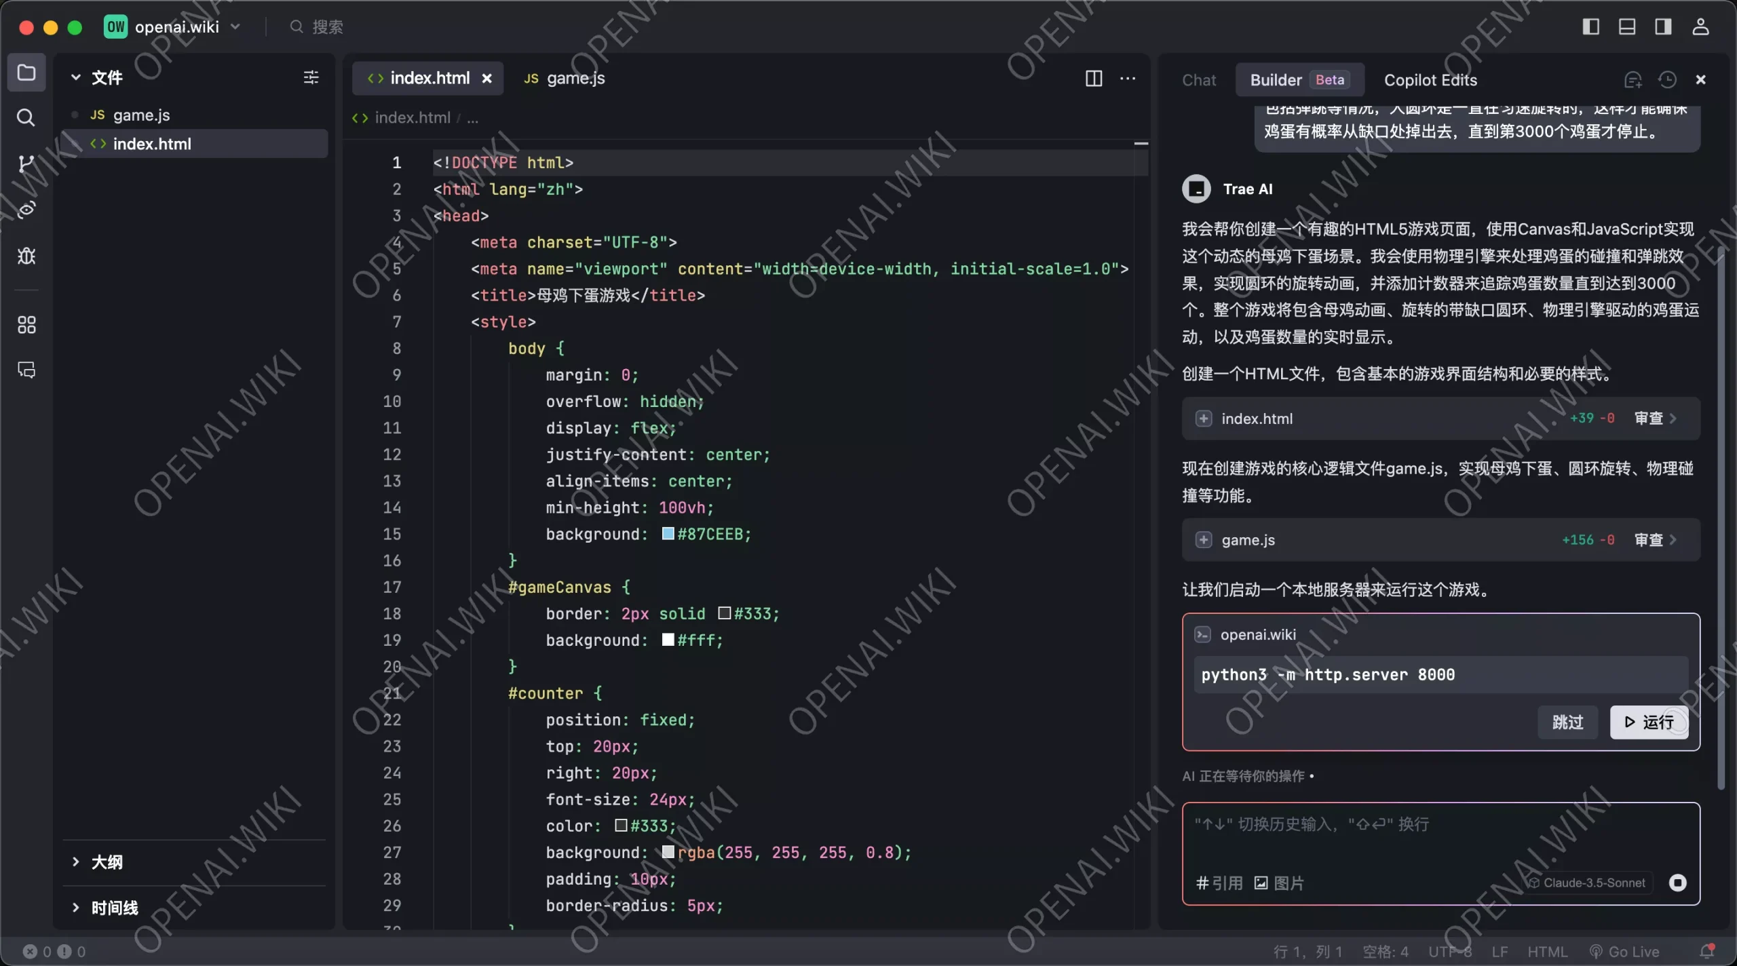Click the #87CEEB color swatch

[x=668, y=534]
